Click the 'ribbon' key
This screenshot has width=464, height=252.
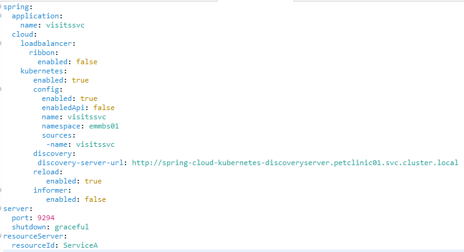(42, 53)
